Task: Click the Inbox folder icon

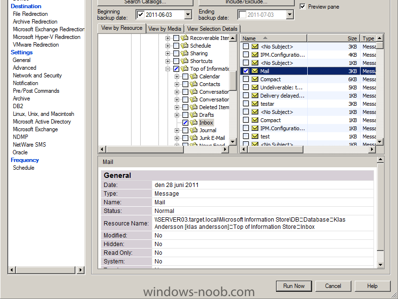Action: coord(193,123)
